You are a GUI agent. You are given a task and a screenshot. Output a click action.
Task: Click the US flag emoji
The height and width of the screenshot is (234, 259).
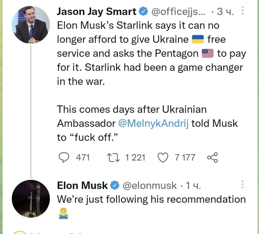pyautogui.click(x=208, y=54)
